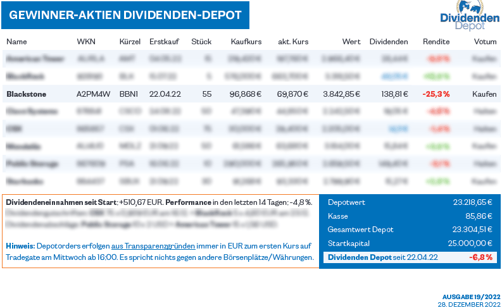Click 'Dividenden Depot seit 22.04.22' label
Screen dimensions: 502x308
[x=383, y=257]
